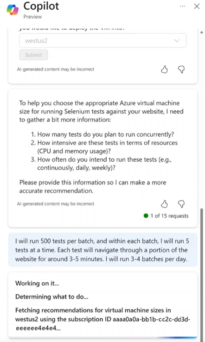Click the chat scrollbar thumb
Screen dimensions: 205x342
(x=202, y=272)
